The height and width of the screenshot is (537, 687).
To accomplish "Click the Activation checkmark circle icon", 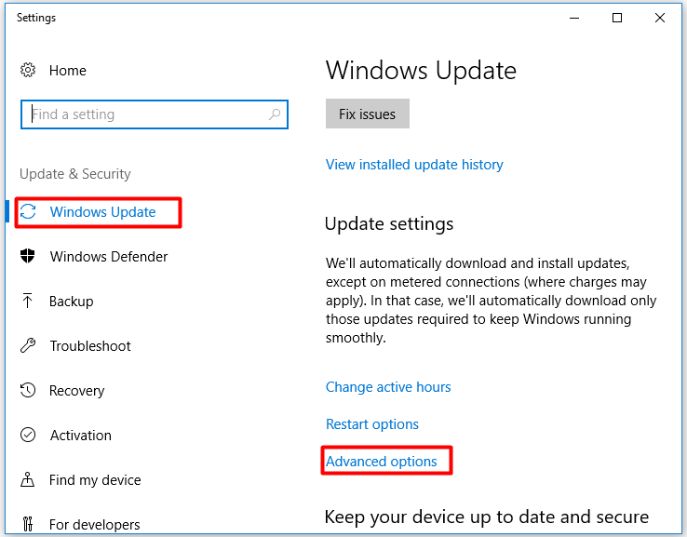I will click(28, 435).
